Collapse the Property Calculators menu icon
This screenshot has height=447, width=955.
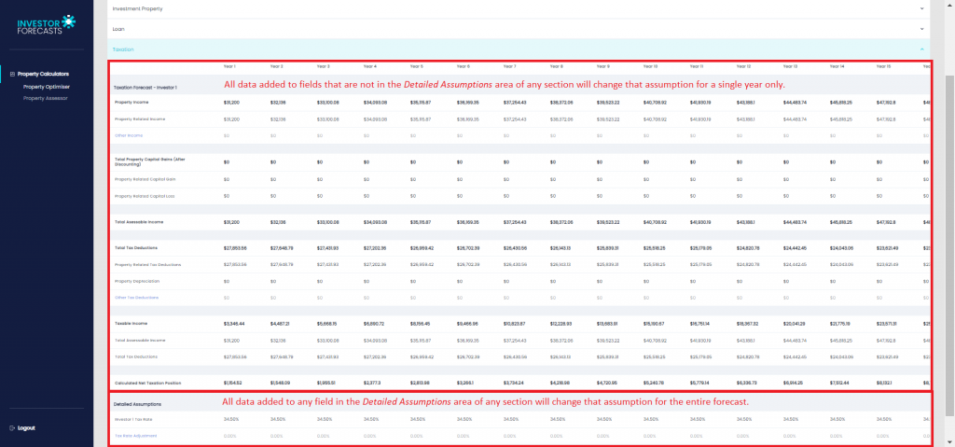tap(12, 74)
